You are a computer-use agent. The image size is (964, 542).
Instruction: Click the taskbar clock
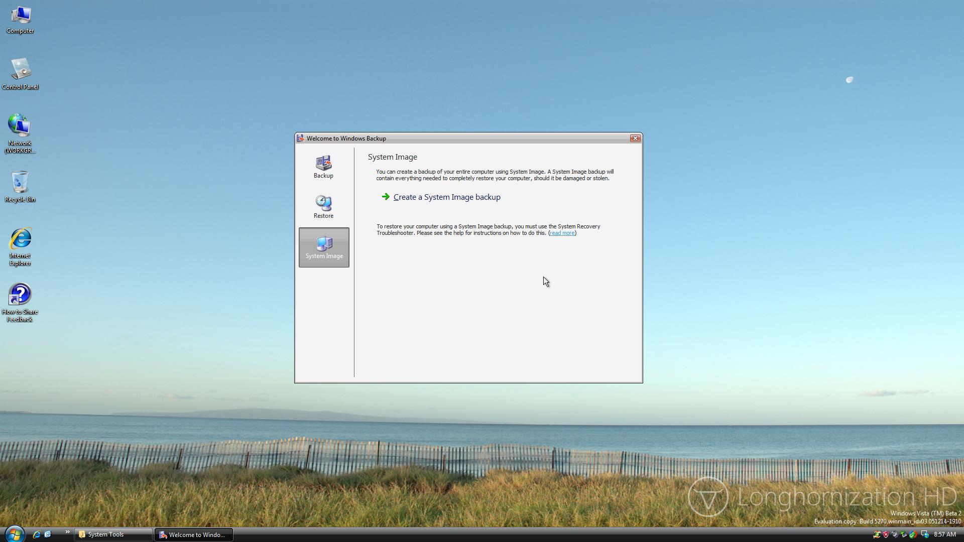tap(944, 534)
